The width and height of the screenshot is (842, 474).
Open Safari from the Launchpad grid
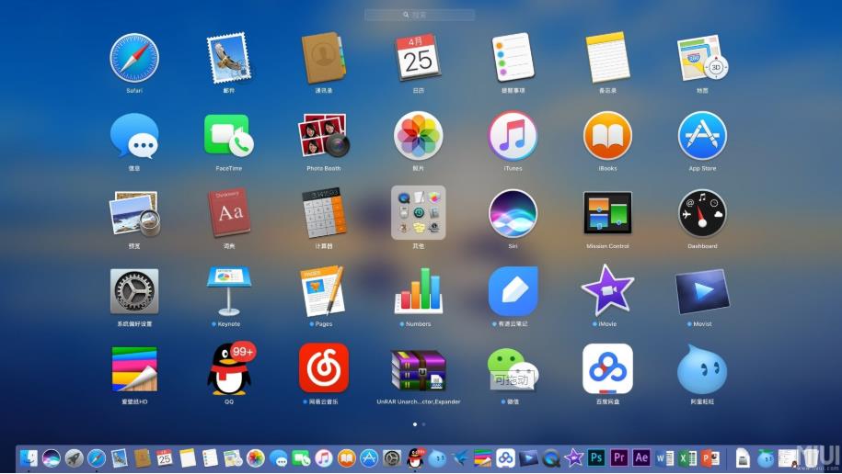tap(134, 58)
